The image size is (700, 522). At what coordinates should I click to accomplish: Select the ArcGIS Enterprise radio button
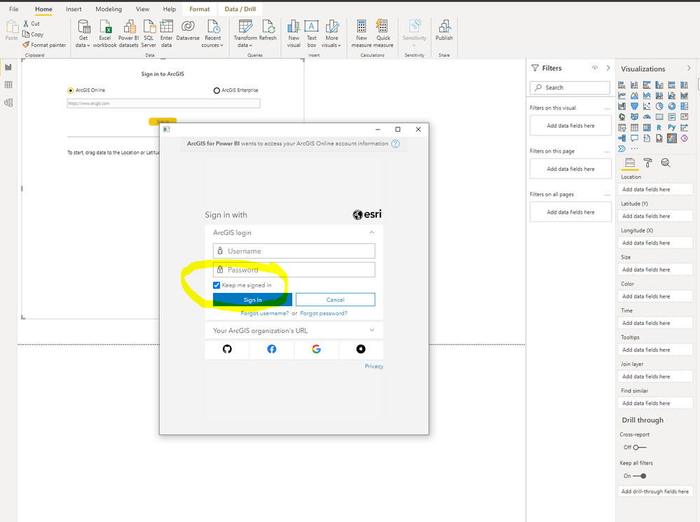[217, 90]
